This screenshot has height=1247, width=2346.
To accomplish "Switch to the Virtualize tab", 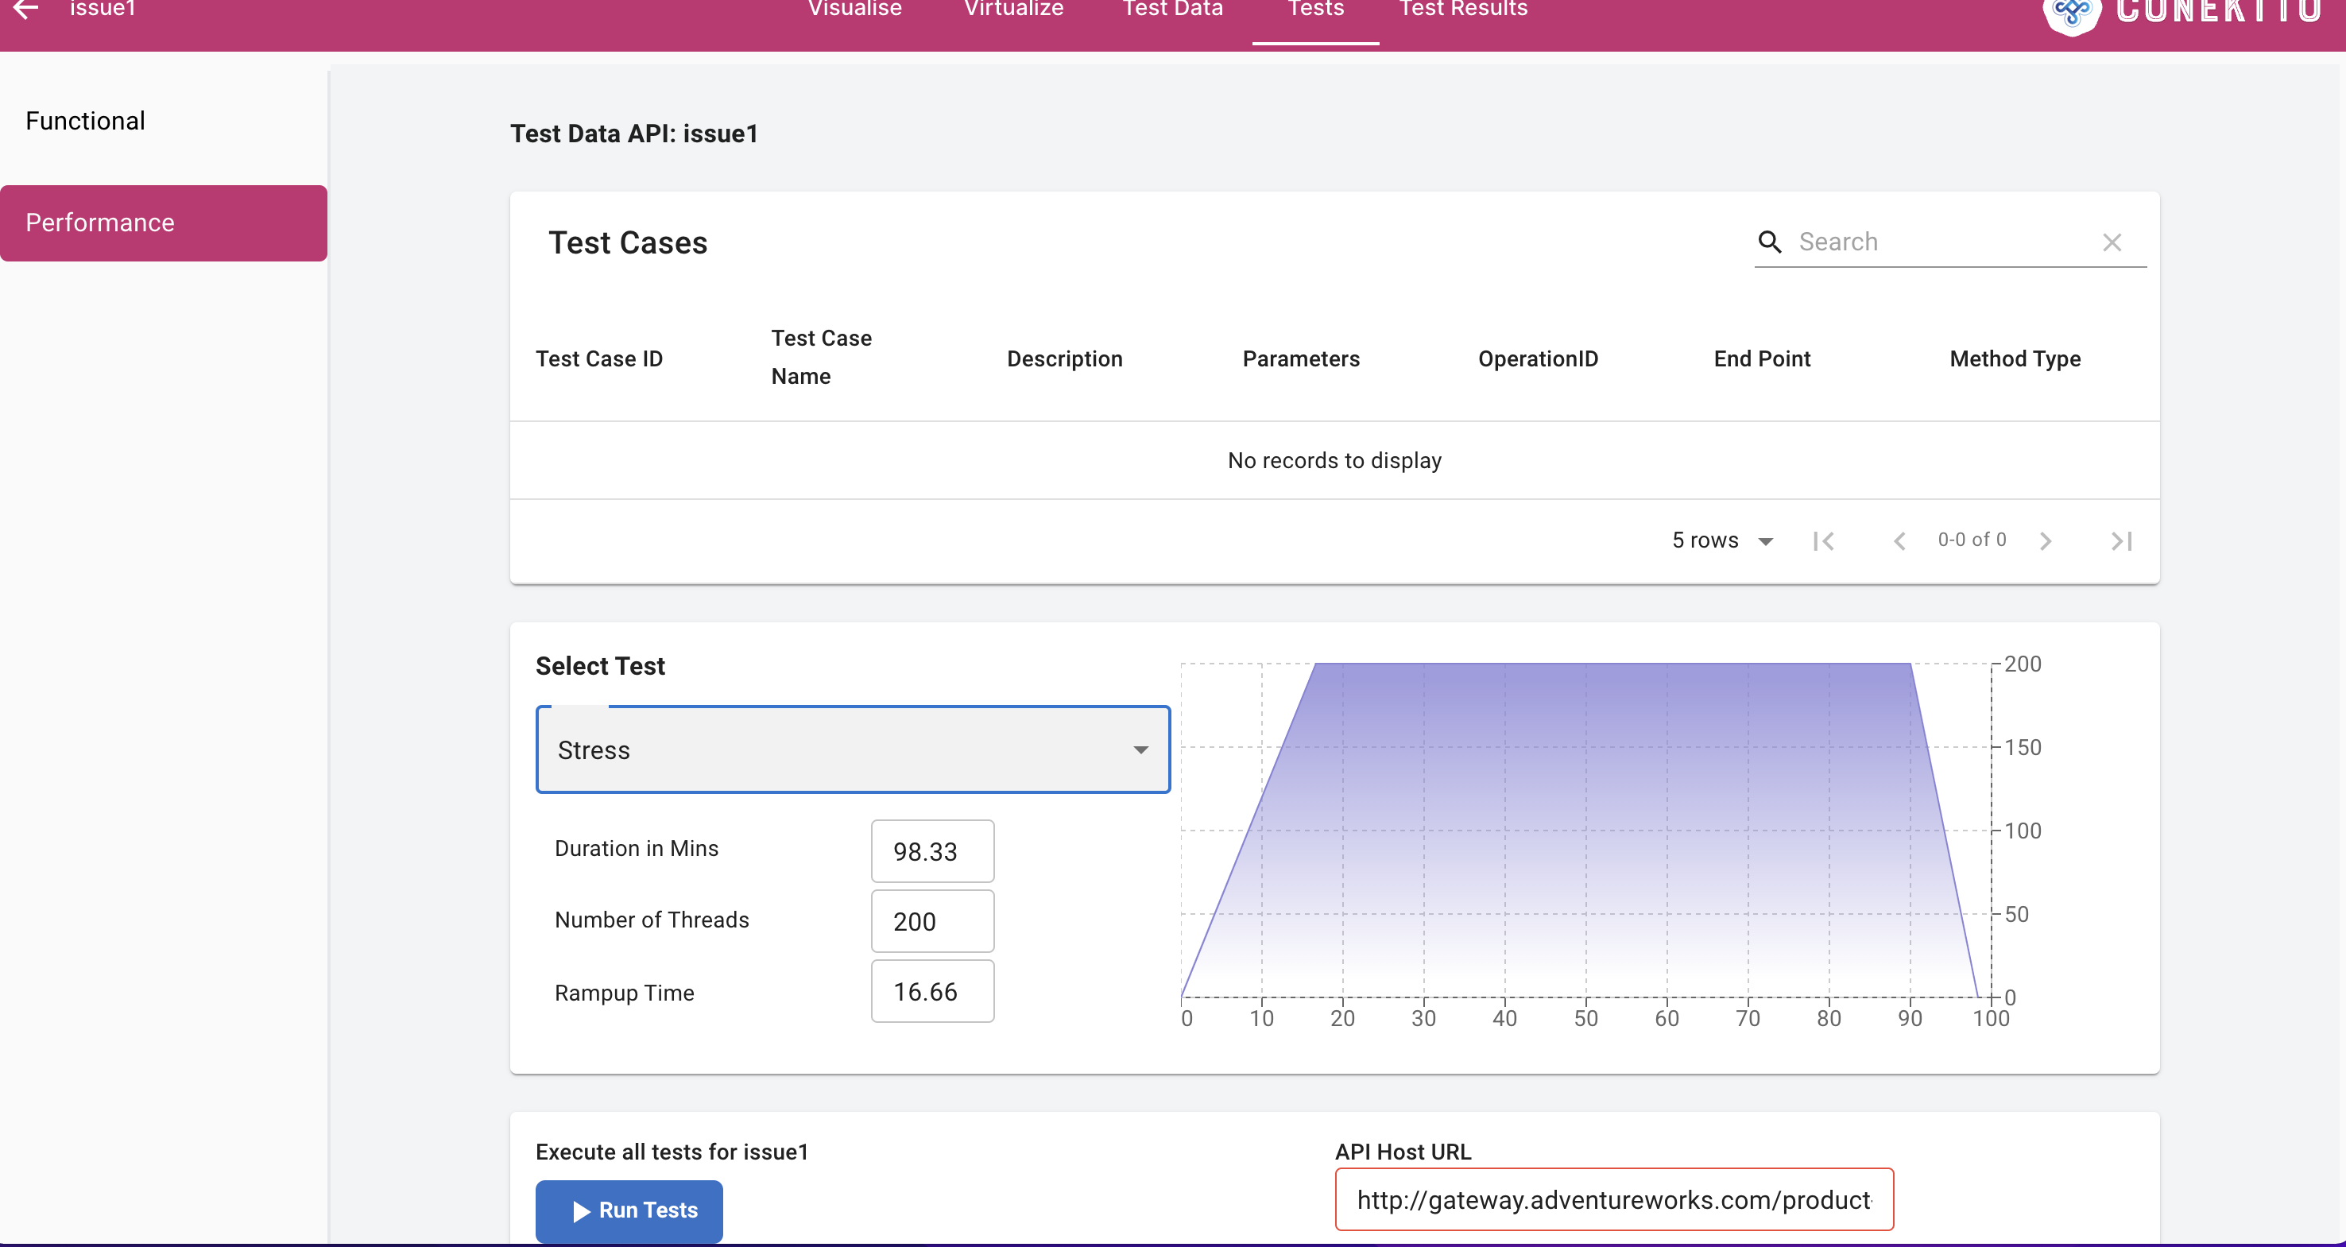I will coord(1013,9).
